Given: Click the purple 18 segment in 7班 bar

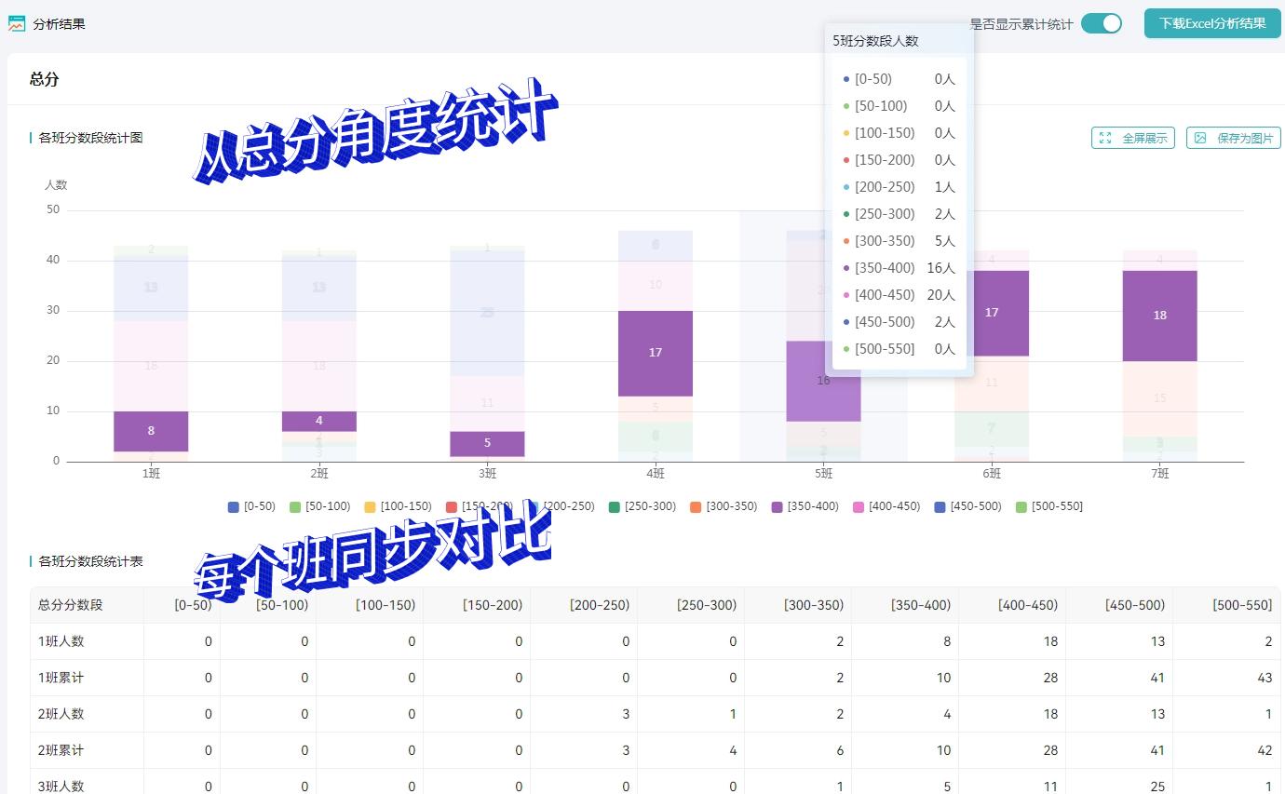Looking at the screenshot, I should [x=1159, y=316].
